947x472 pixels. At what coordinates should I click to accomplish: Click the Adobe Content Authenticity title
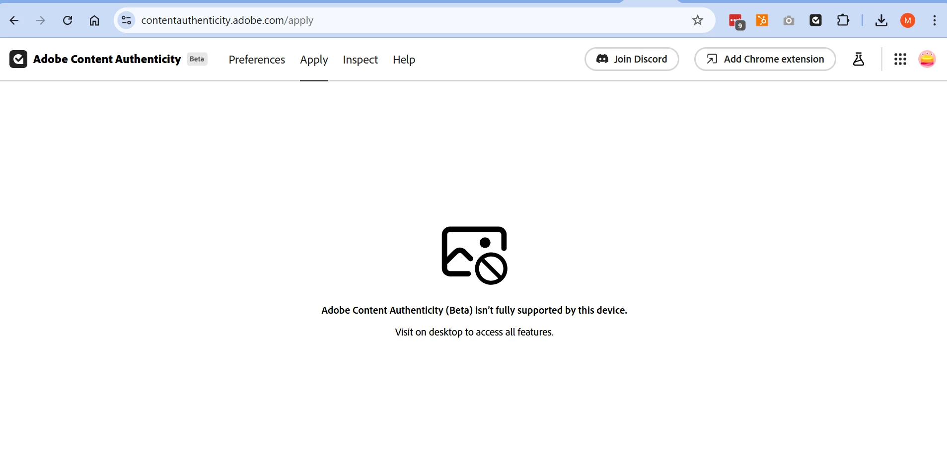point(107,59)
